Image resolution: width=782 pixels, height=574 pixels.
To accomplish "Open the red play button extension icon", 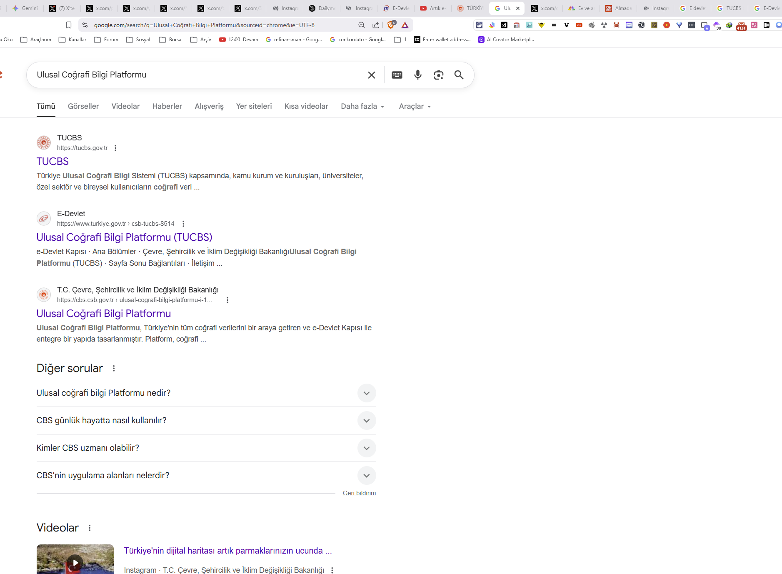I will click(667, 25).
